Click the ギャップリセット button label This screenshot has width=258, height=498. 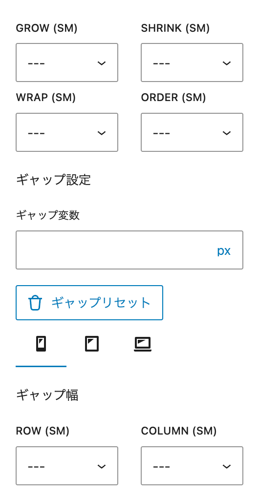101,303
